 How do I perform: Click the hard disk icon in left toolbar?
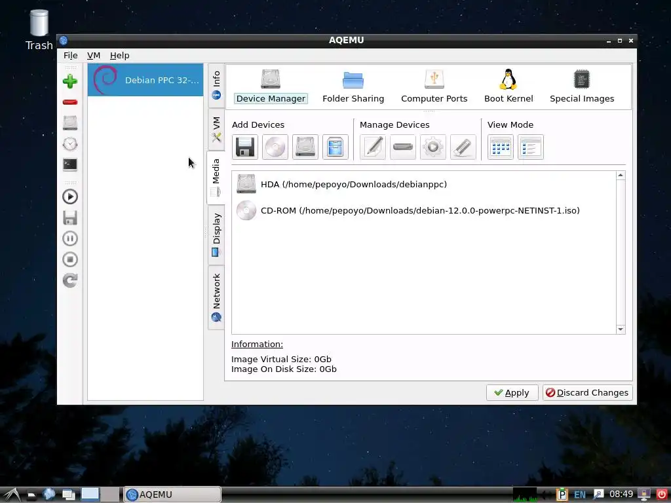70,123
